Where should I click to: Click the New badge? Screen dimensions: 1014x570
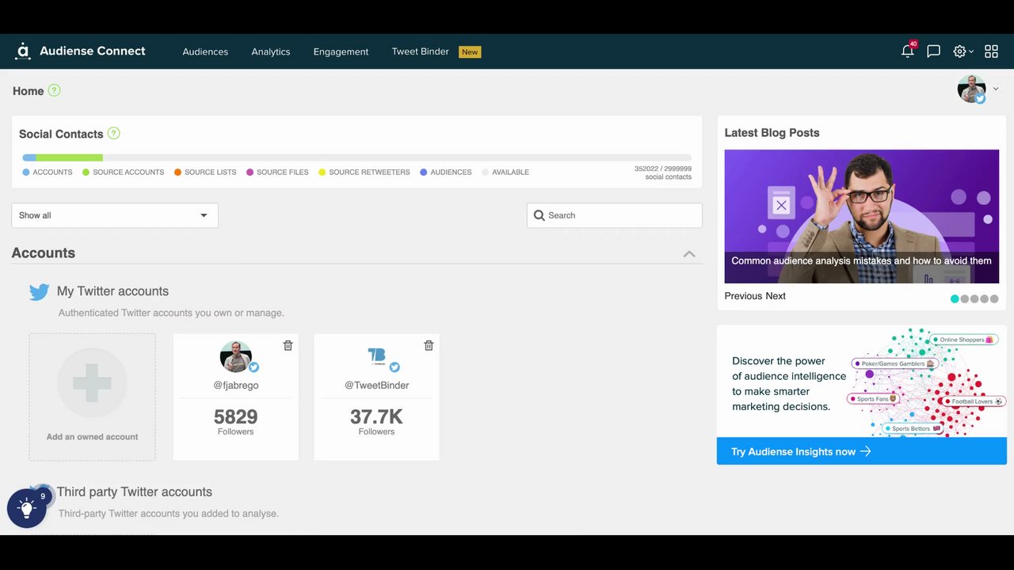[470, 51]
